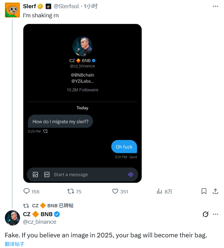Screen dimensions: 224x248
Task: View analytics for Slerf's post
Action: click(160, 191)
